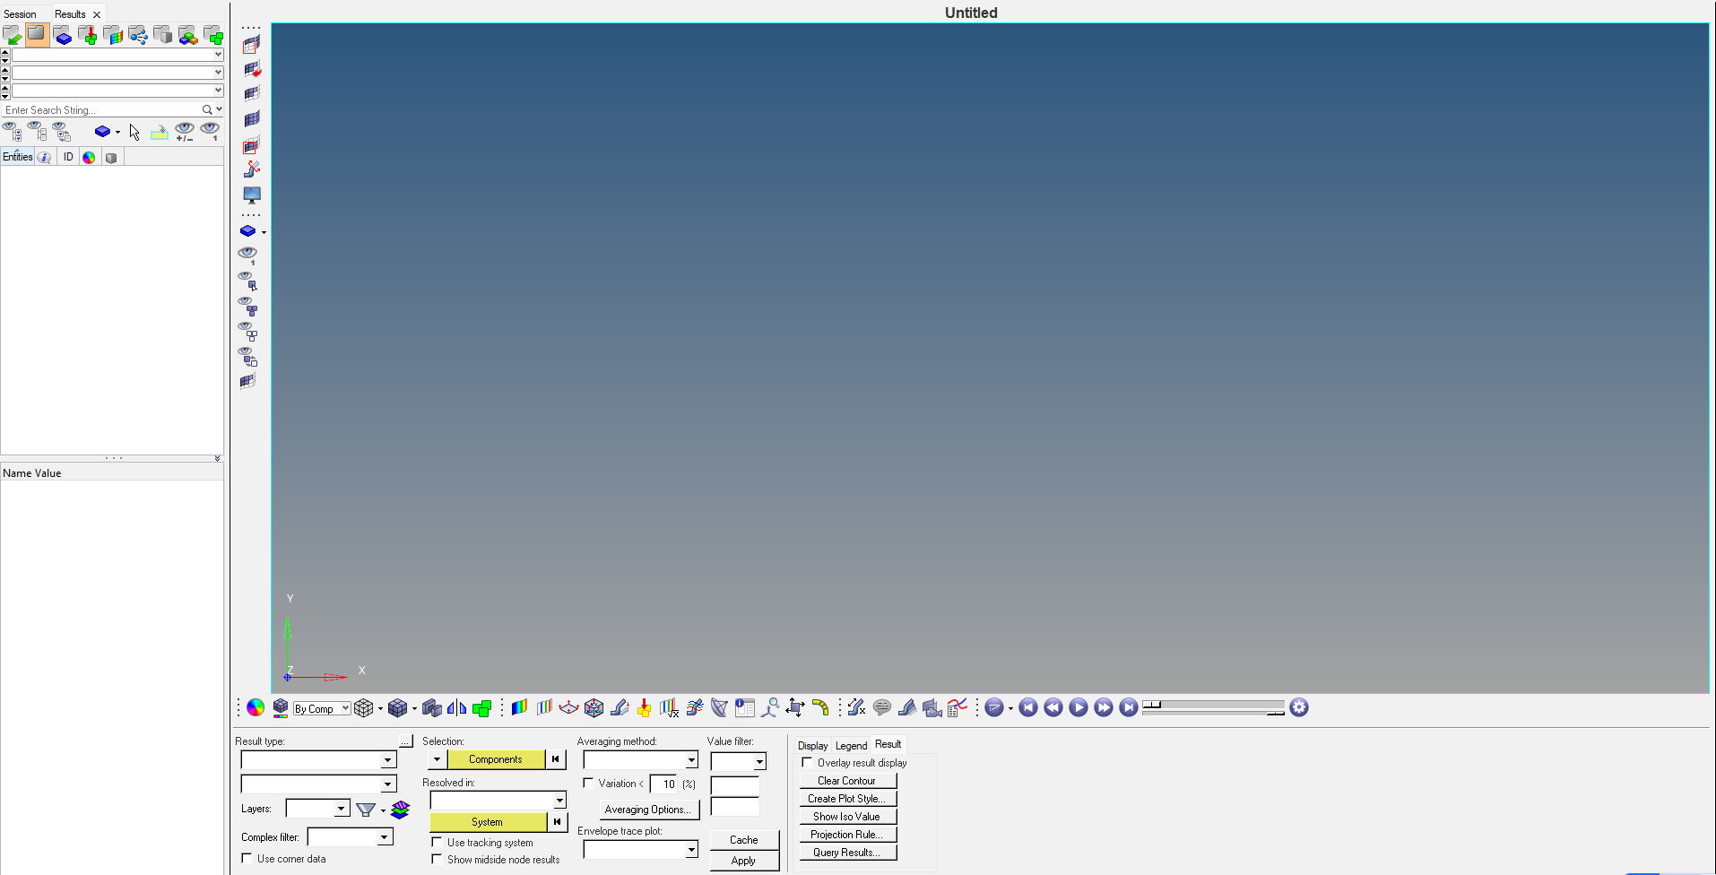
Task: Open the animation controls gear icon
Action: pos(1299,708)
